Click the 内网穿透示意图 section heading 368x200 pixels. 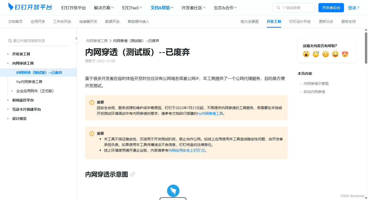[x=107, y=174]
